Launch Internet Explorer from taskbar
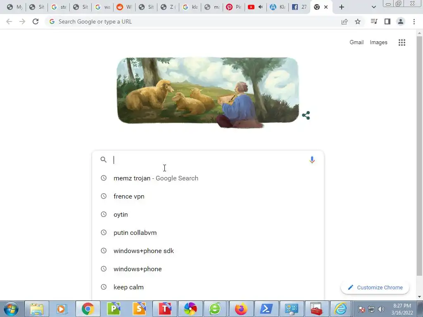The height and width of the screenshot is (317, 423). point(341,309)
